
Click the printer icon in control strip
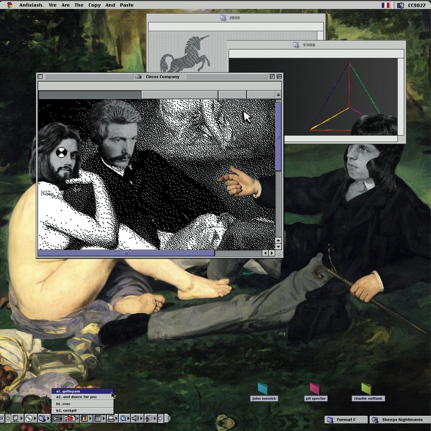tap(111, 418)
